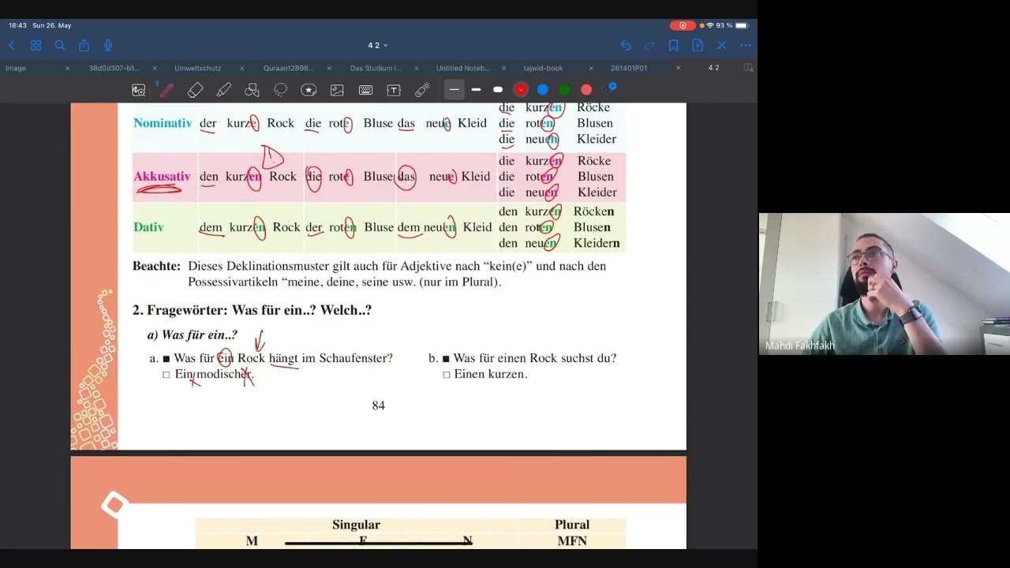Click the 'Plural' header on the next page
1010x568 pixels.
(x=572, y=525)
